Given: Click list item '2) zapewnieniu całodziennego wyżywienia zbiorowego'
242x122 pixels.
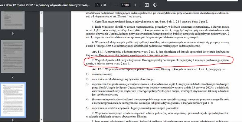Looking at the screenshot, I should (x=120, y=79).
